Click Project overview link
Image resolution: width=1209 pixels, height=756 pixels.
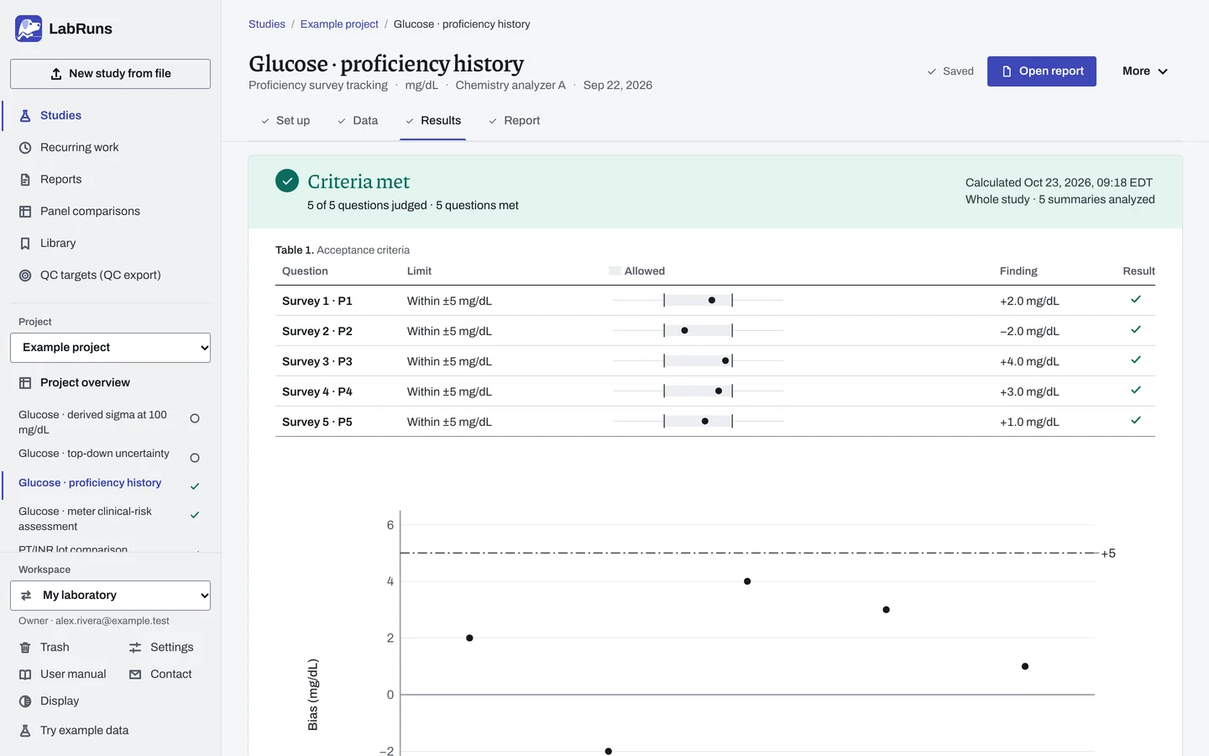(85, 383)
